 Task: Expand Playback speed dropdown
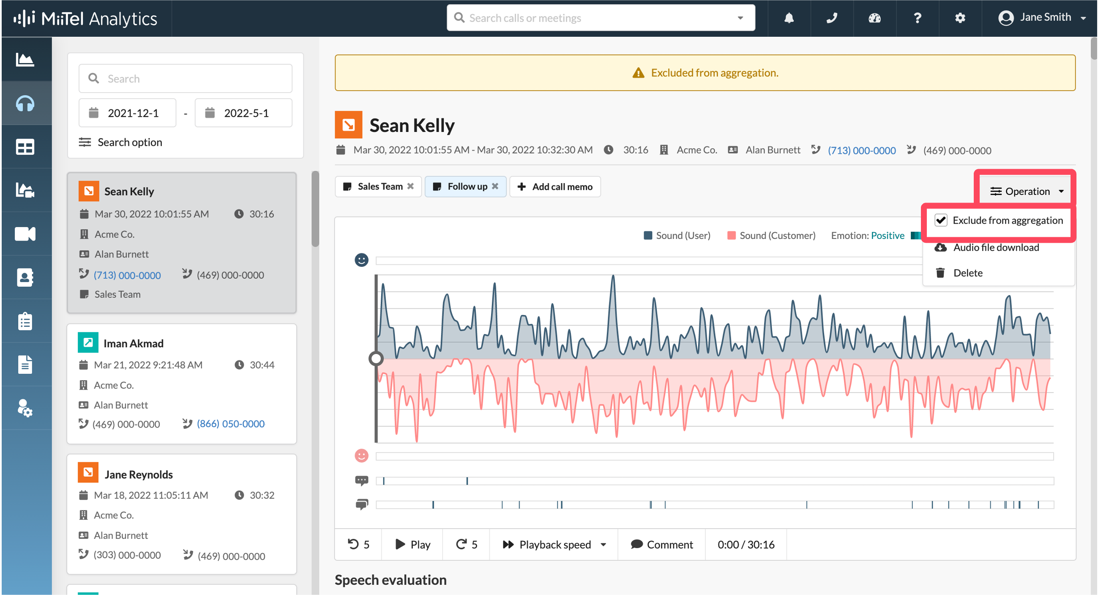click(x=554, y=545)
